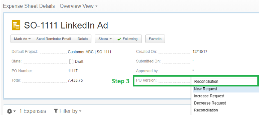
Task: Click the green checkmark on Following
Action: (x=119, y=39)
